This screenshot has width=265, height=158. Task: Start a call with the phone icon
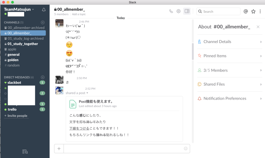coord(171,11)
